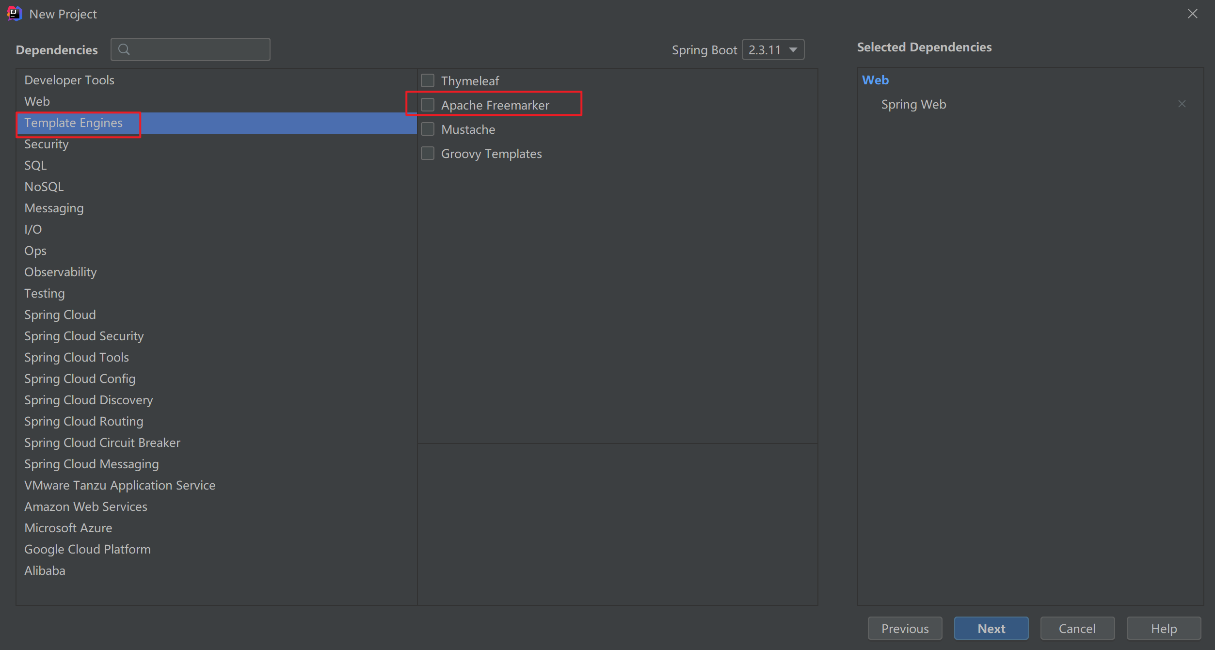
Task: Open the Spring Boot version dropdown
Action: [773, 49]
